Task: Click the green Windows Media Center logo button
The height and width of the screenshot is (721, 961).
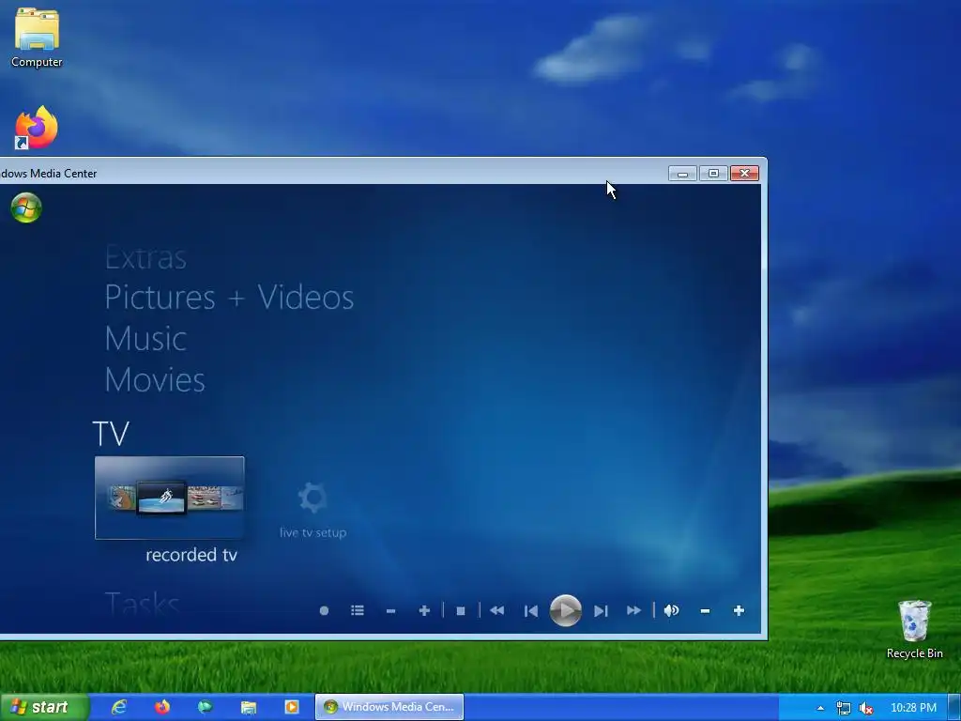Action: [26, 207]
